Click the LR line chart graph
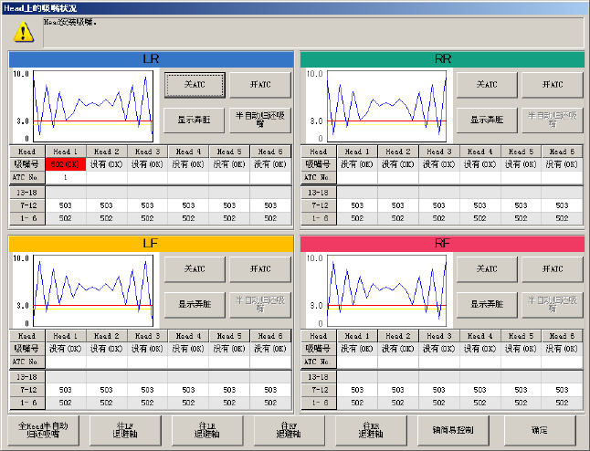The width and height of the screenshot is (590, 451). tap(85, 105)
